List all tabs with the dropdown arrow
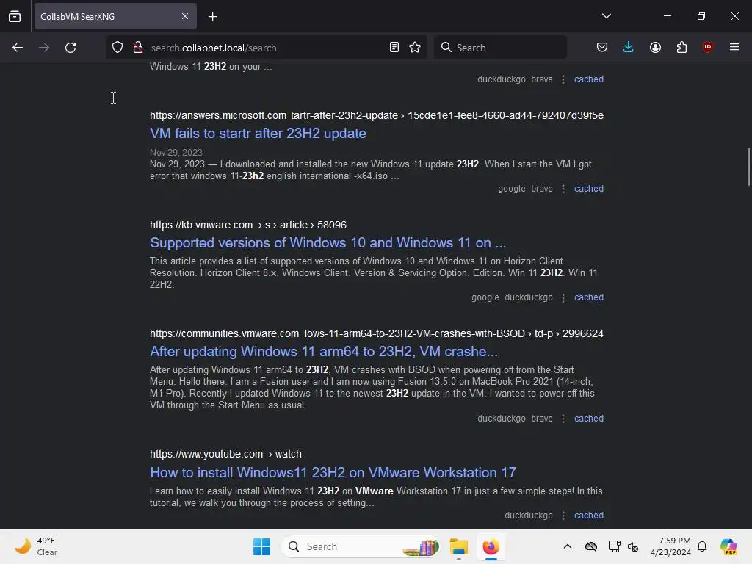The image size is (752, 564). (606, 16)
